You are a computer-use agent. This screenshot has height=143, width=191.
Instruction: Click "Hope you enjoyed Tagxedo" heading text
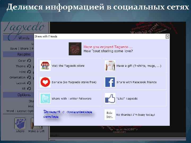(108, 47)
